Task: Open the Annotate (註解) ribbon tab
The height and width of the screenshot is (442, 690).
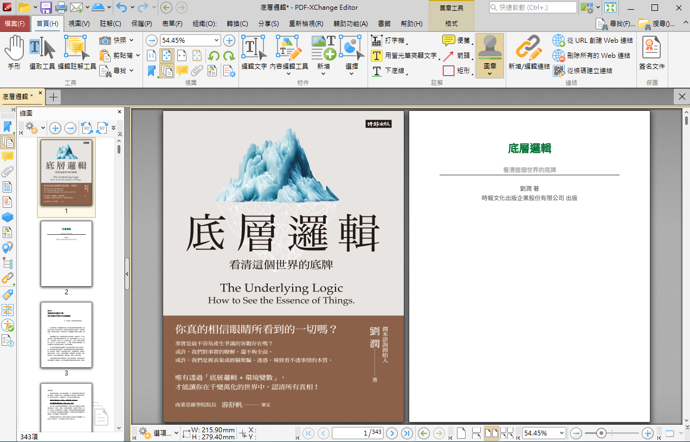Action: pos(110,24)
